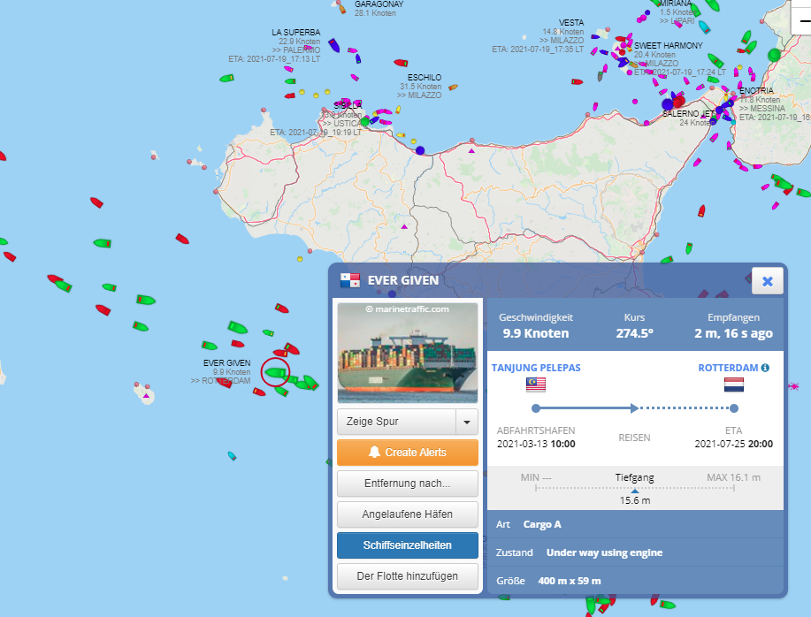The height and width of the screenshot is (617, 811).
Task: Click the large red marker near SALERNO JET
Action: [x=679, y=103]
